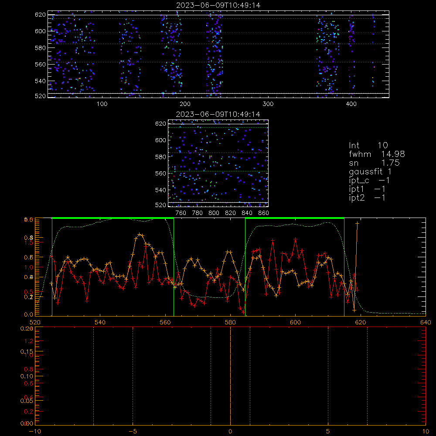Click the thick green bar above the right profile window
This screenshot has width=436, height=436.
point(295,218)
